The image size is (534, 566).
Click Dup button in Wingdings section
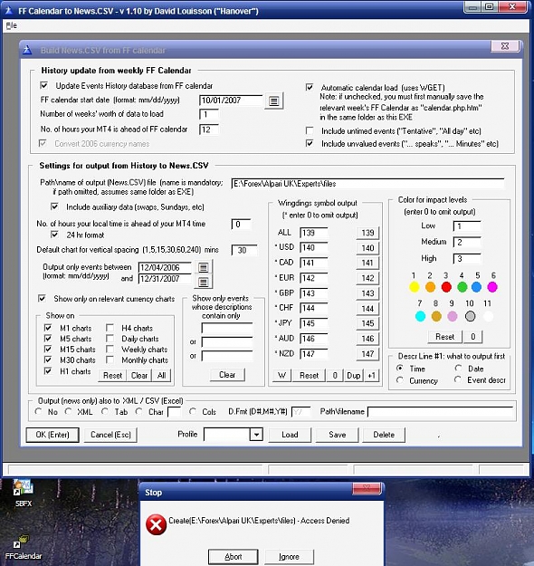click(x=354, y=376)
